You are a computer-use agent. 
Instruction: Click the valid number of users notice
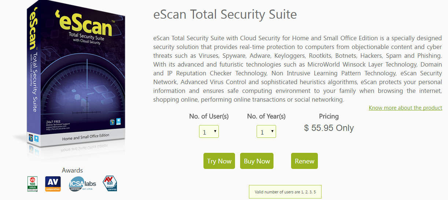click(x=285, y=192)
